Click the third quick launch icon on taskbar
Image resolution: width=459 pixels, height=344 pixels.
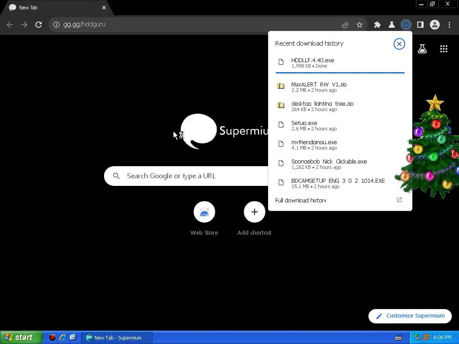tap(73, 337)
